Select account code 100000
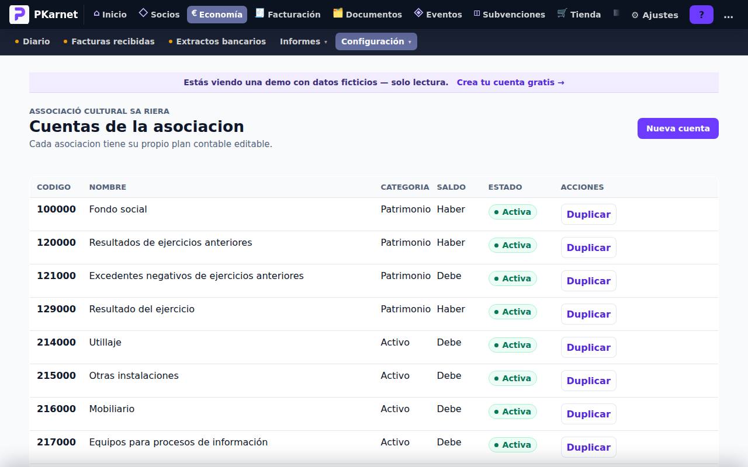 point(56,209)
